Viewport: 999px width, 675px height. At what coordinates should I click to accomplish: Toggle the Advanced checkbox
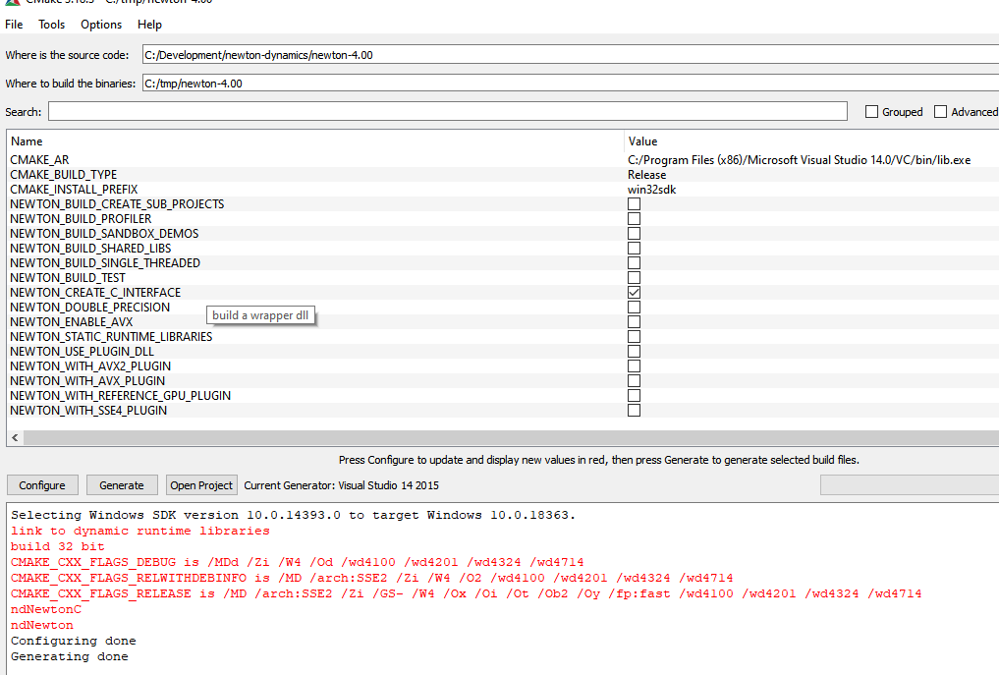(940, 112)
